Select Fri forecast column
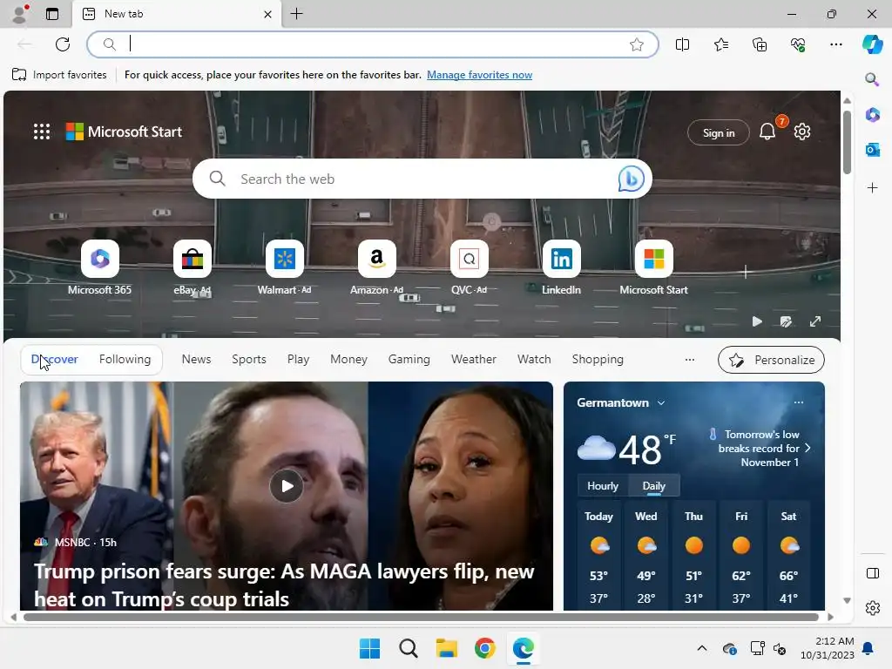Viewport: 892px width, 669px height. 740,557
